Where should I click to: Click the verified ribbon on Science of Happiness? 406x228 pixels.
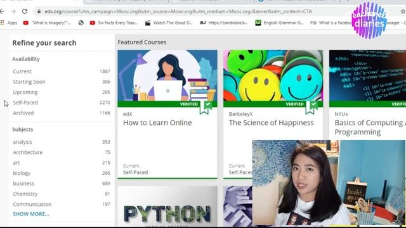tap(311, 107)
